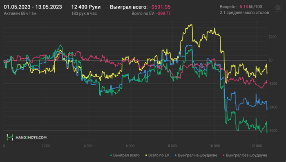Click the blue legend dot for showdown winnings
This screenshot has width=286, height=162.
(x=176, y=155)
